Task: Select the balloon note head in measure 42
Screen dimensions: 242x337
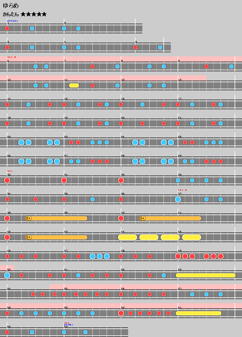Action: click(29, 237)
